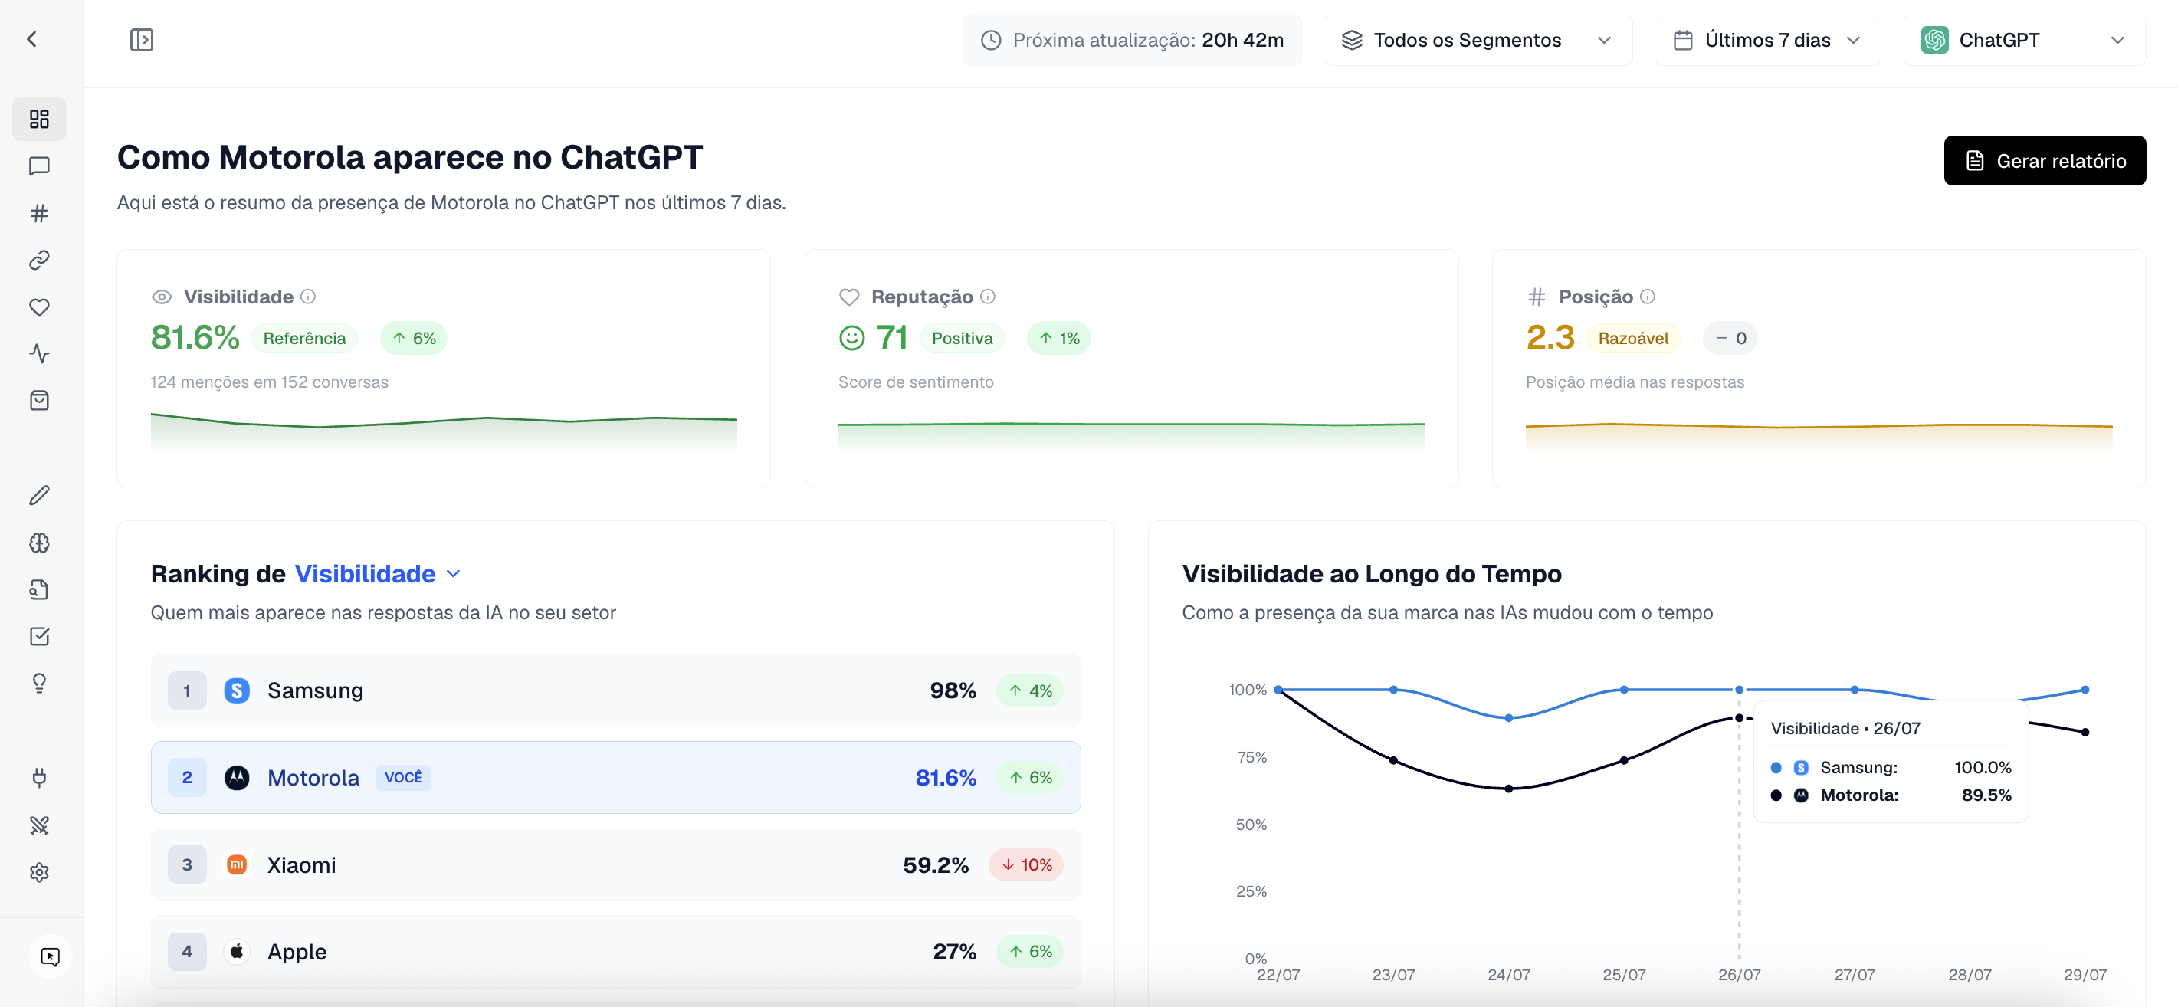
Task: Open the plug integrations sidebar icon
Action: (x=39, y=778)
